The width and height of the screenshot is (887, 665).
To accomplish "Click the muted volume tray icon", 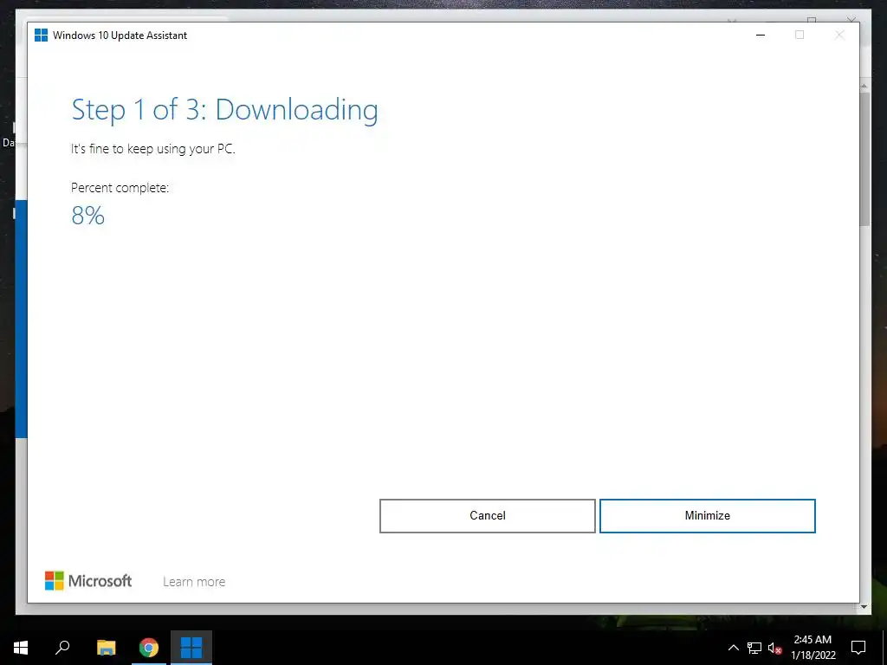I will pyautogui.click(x=775, y=648).
